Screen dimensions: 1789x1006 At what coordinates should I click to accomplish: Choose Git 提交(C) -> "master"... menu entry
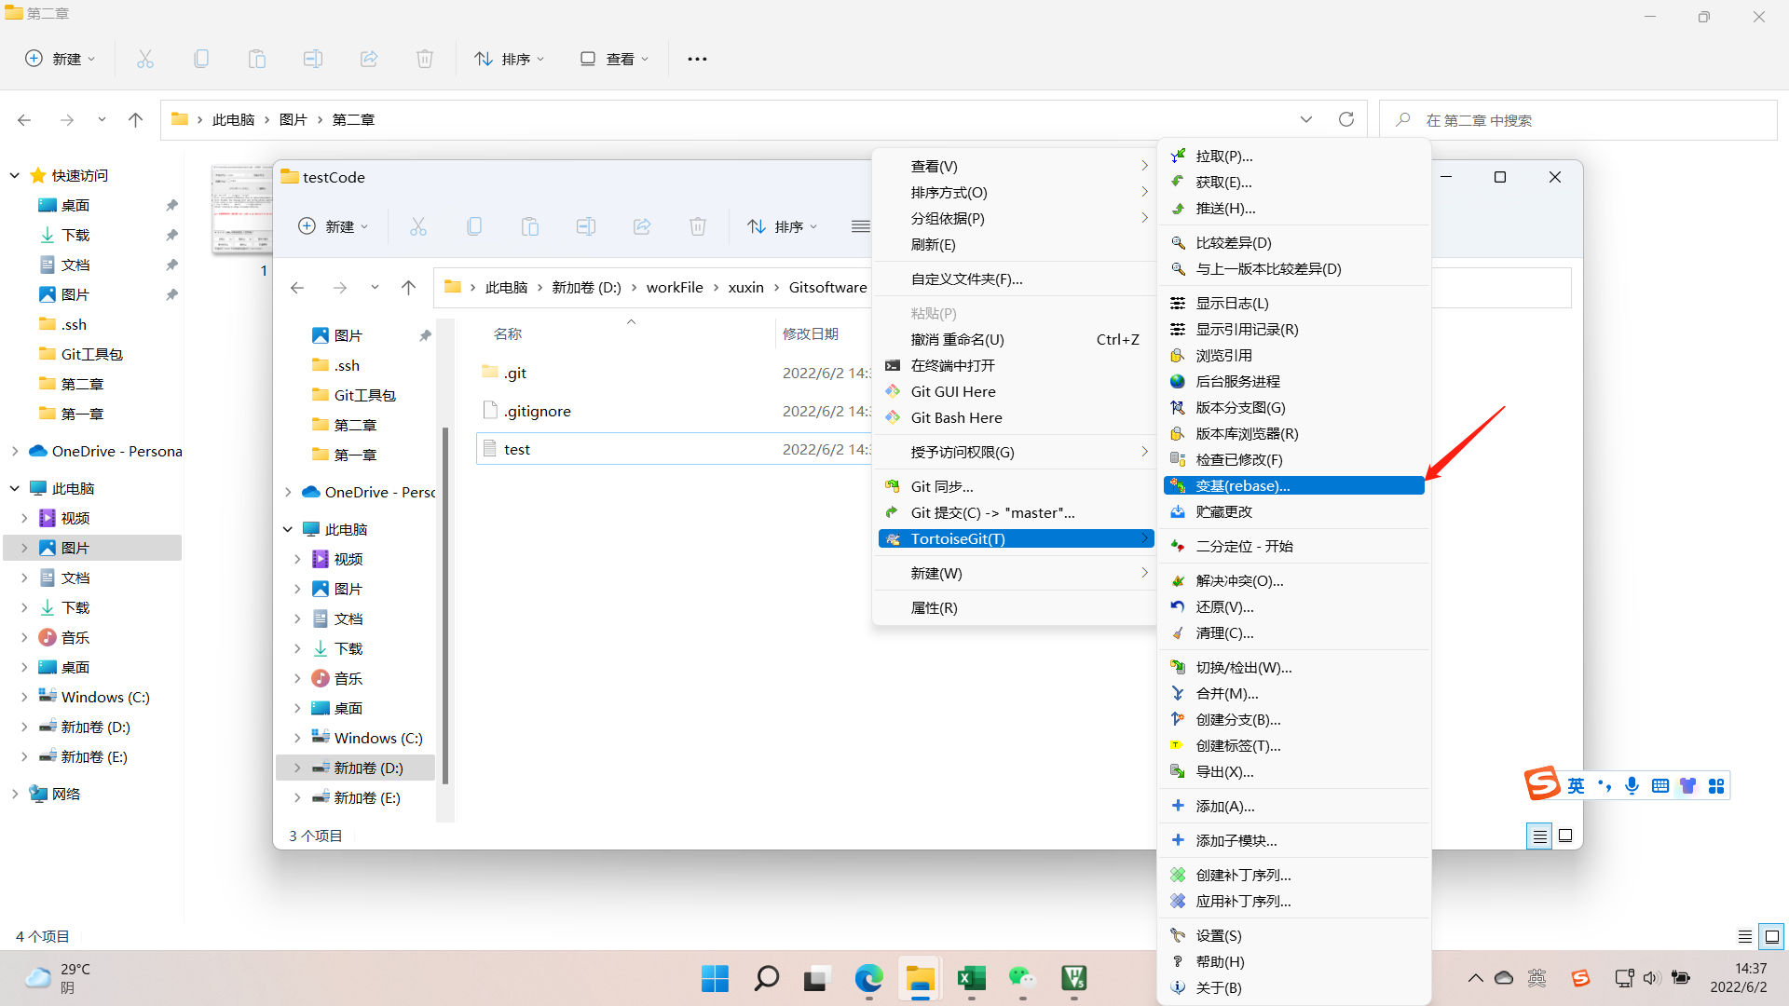coord(1015,512)
